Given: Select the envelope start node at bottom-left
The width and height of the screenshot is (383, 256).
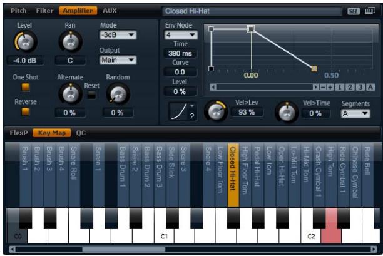Looking at the screenshot, I should [211, 69].
